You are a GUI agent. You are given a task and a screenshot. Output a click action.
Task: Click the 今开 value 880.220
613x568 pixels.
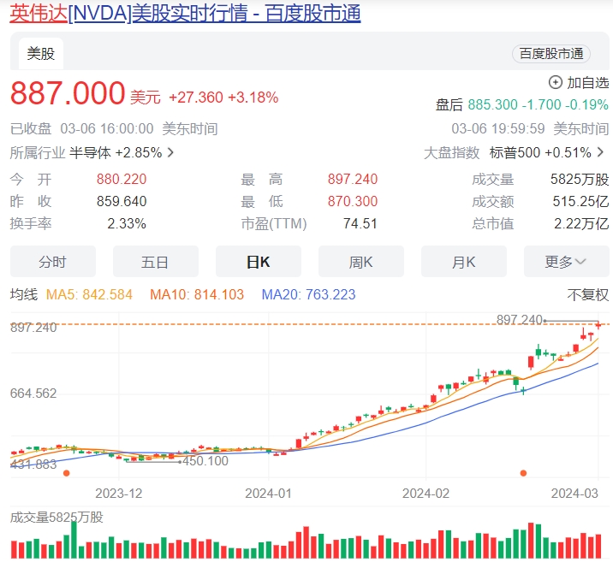tap(122, 180)
